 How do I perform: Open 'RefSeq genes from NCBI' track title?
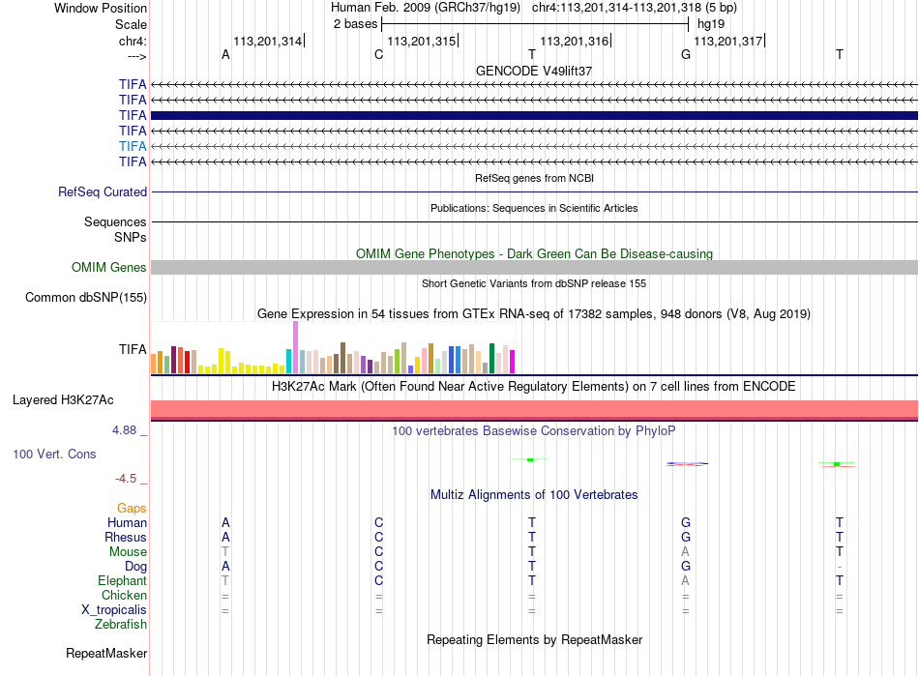coord(534,178)
